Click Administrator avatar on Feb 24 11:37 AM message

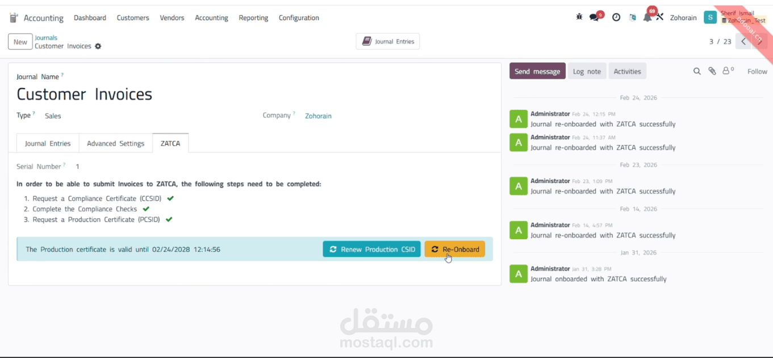pos(519,143)
